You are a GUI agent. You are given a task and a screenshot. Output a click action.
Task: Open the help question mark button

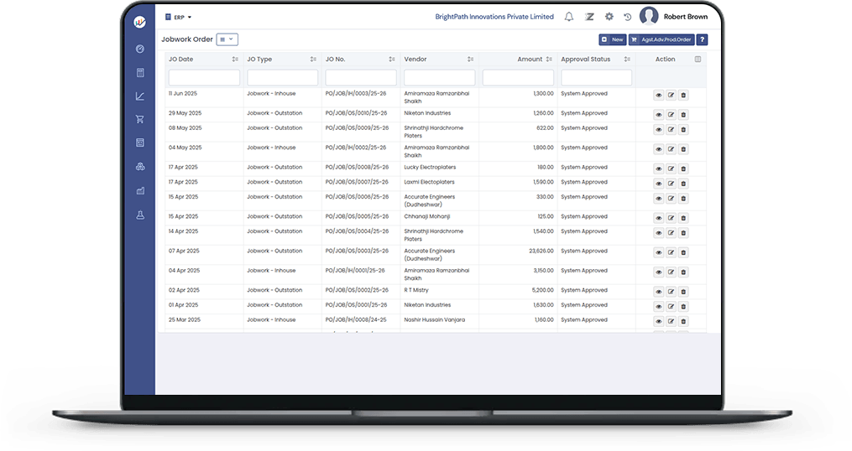point(702,39)
